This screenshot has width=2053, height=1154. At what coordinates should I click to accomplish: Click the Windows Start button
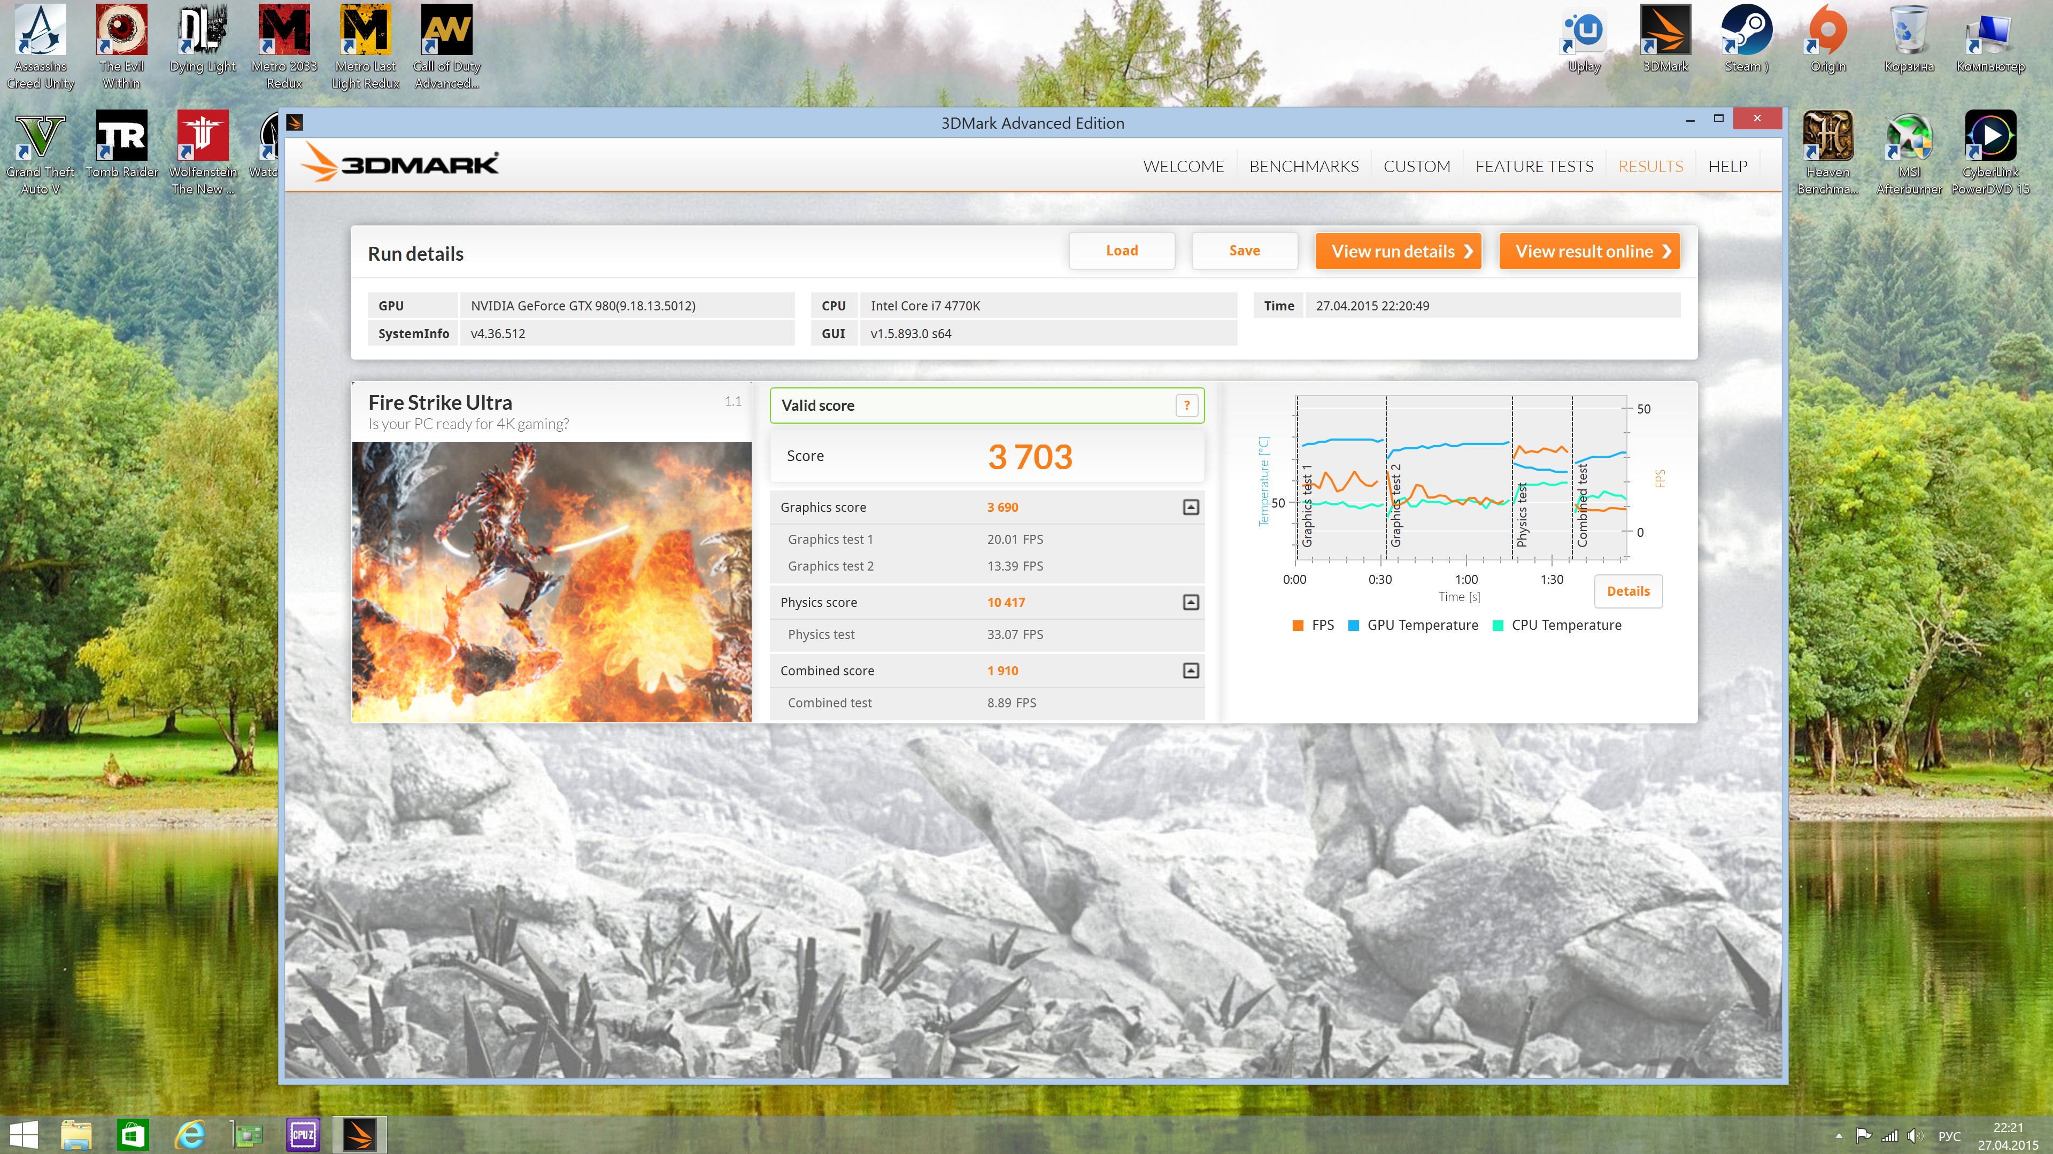[23, 1134]
